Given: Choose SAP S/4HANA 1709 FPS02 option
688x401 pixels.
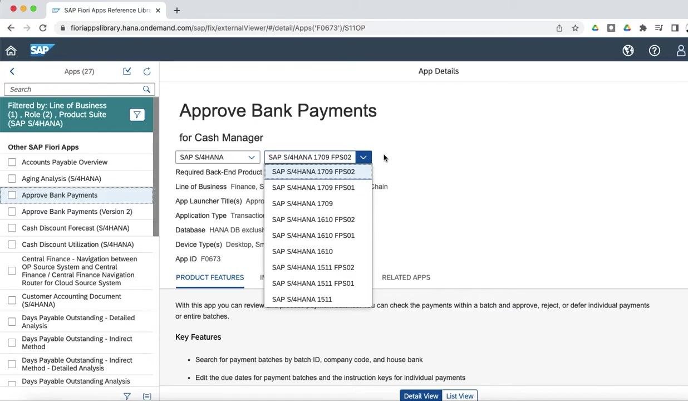Looking at the screenshot, I should point(318,172).
